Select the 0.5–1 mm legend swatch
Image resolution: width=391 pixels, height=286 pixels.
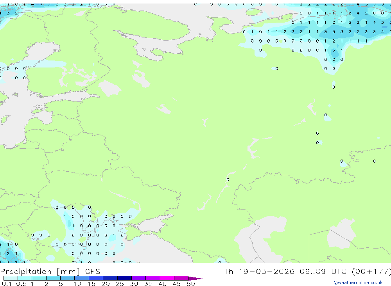coord(25,278)
